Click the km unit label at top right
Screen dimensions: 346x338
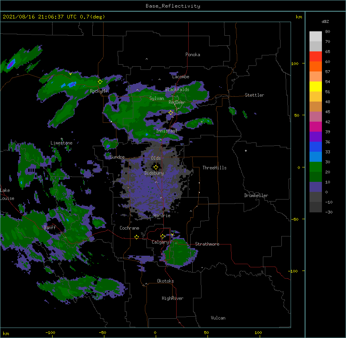coord(299,17)
